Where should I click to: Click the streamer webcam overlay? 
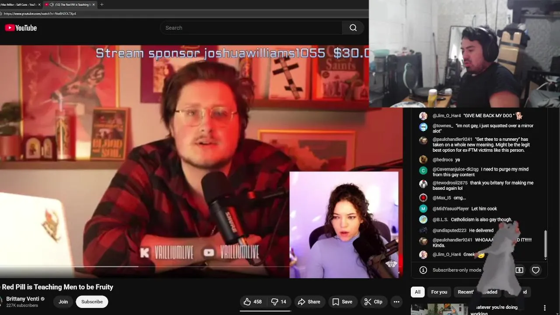point(464,53)
